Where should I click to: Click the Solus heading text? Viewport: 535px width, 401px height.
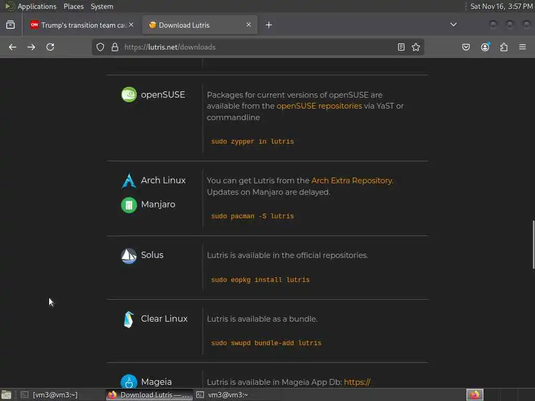[x=152, y=255]
